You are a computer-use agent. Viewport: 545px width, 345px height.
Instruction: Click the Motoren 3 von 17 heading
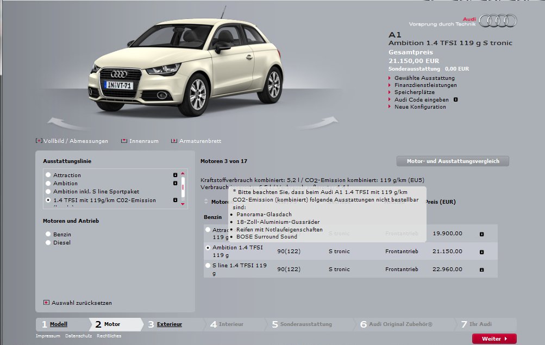[224, 161]
